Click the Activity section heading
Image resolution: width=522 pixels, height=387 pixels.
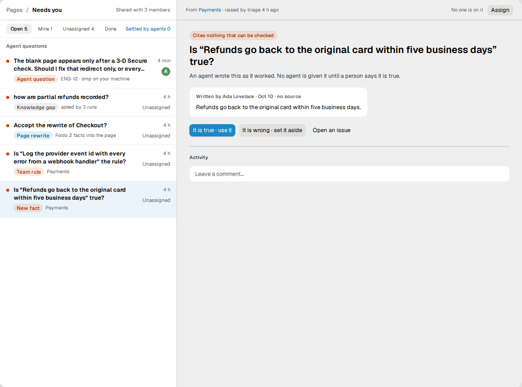click(x=199, y=157)
